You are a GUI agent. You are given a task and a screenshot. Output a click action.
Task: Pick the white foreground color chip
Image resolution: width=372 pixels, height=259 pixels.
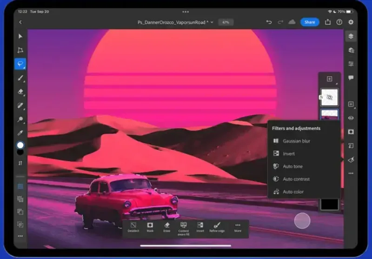20,145
